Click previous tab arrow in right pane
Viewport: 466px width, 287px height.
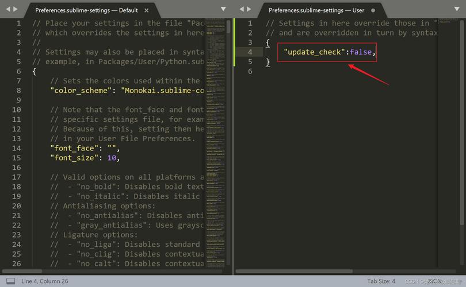(x=241, y=10)
